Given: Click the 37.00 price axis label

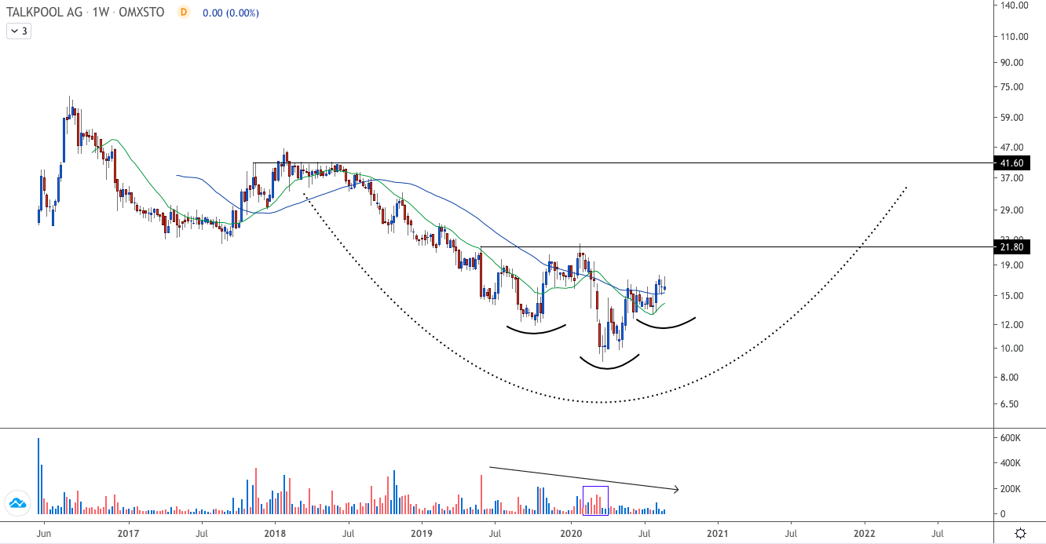Looking at the screenshot, I should click(x=1013, y=178).
